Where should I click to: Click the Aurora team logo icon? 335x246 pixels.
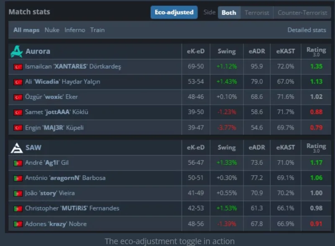(17, 52)
